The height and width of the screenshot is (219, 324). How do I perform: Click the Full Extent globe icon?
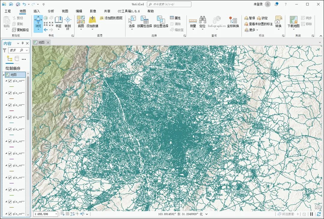(x=46, y=18)
